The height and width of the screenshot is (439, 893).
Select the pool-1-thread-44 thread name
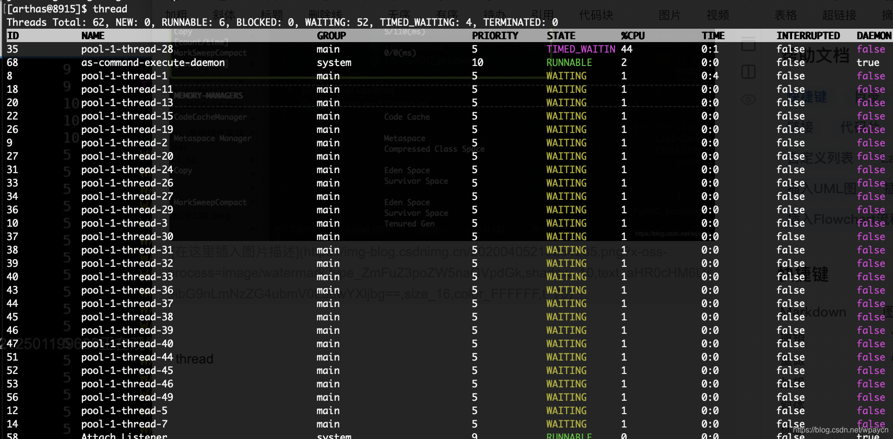tap(127, 357)
